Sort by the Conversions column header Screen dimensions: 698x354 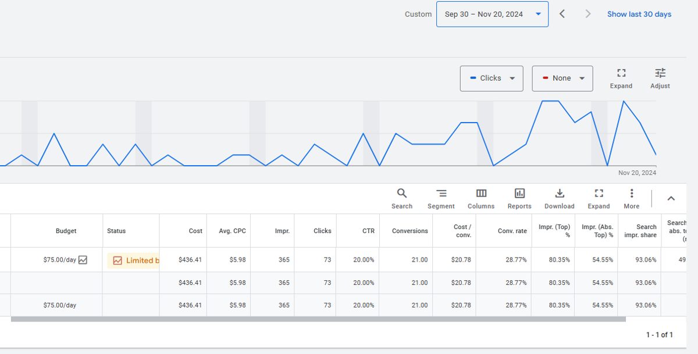[x=409, y=231]
